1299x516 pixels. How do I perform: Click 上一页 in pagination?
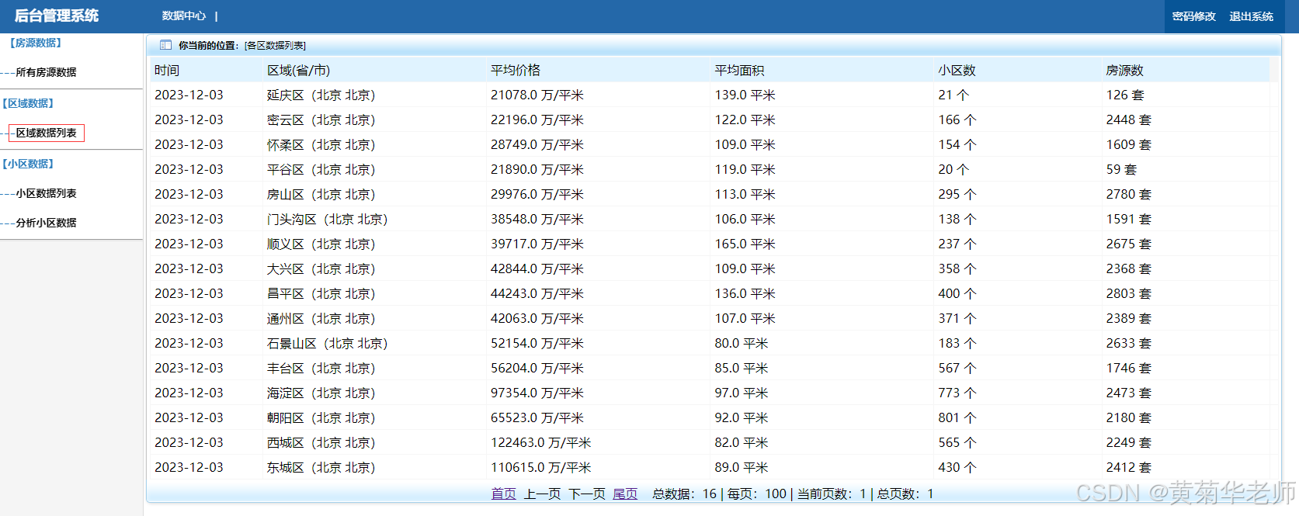point(542,493)
